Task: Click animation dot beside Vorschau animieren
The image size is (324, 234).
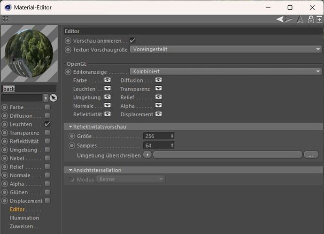Action: (x=68, y=41)
